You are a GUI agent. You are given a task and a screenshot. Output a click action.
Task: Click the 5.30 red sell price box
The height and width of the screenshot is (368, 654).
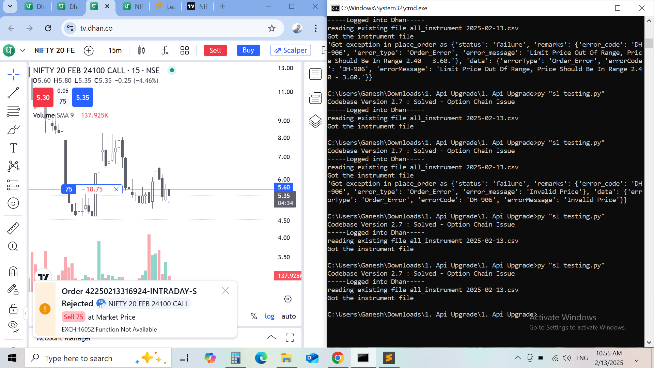(43, 97)
